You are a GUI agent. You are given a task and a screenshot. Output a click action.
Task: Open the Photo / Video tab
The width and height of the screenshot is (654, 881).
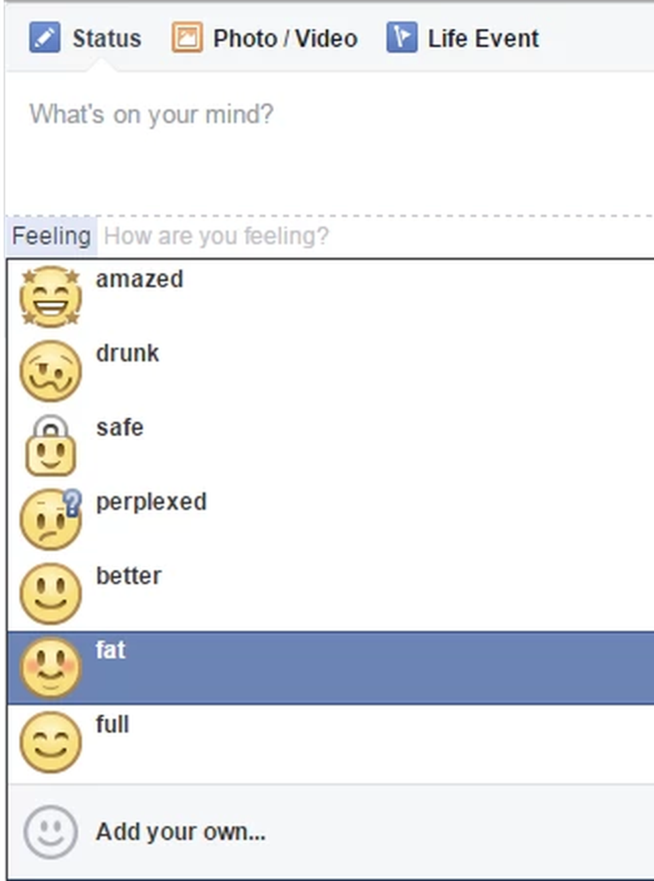click(284, 39)
